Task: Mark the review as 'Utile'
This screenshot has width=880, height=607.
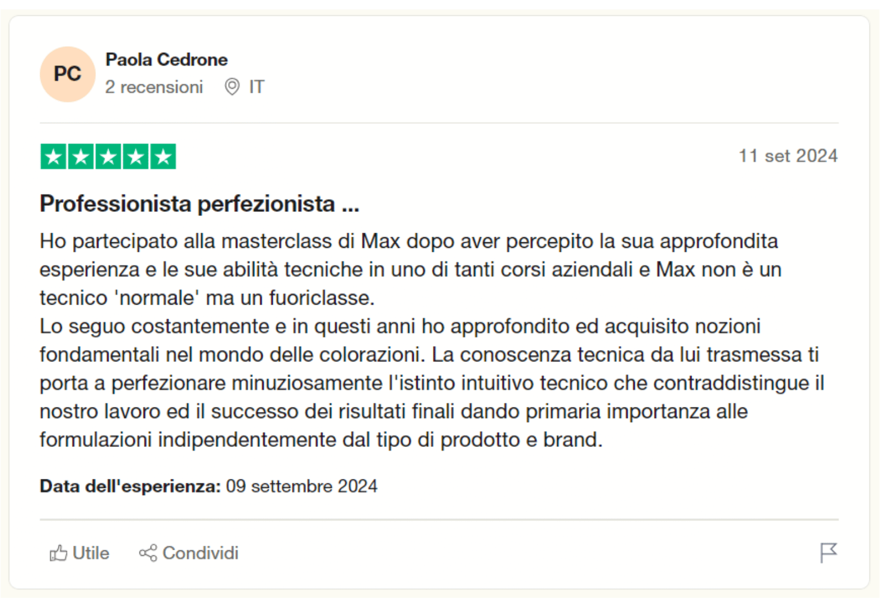Action: click(x=90, y=554)
